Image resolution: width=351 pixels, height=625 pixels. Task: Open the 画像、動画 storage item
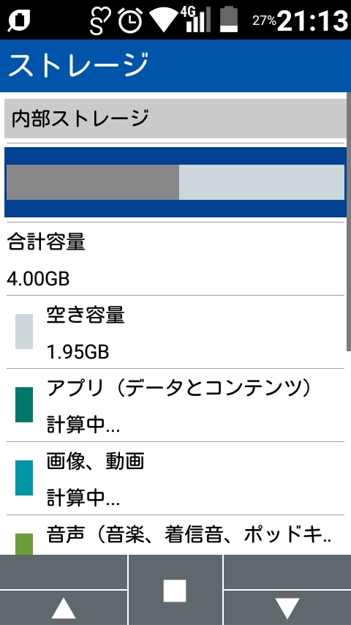point(175,479)
